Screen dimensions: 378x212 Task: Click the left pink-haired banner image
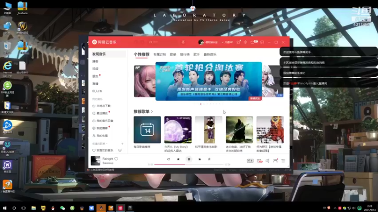[145, 81]
